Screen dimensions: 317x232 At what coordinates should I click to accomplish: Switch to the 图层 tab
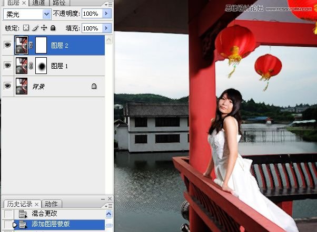click(14, 3)
